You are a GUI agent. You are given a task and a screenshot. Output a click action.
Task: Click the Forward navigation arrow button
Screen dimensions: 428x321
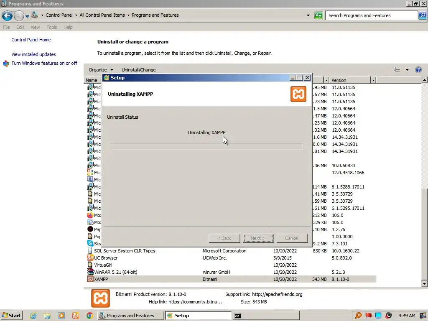(18, 16)
